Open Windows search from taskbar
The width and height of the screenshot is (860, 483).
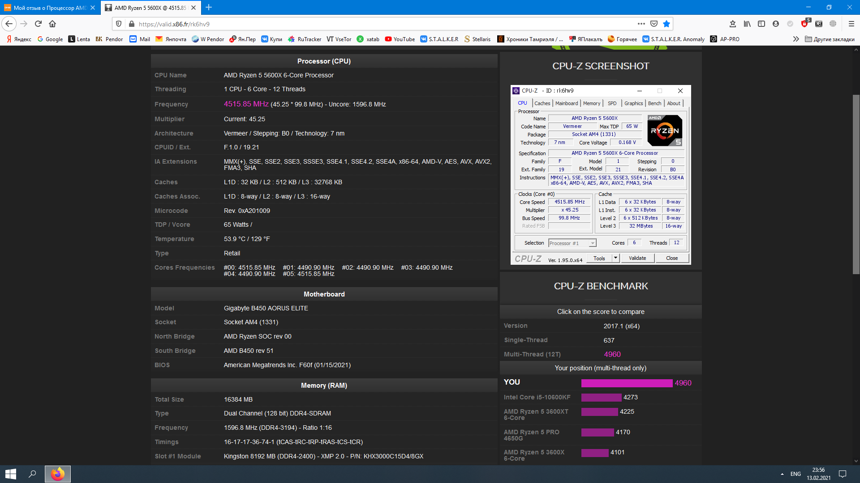pos(32,474)
